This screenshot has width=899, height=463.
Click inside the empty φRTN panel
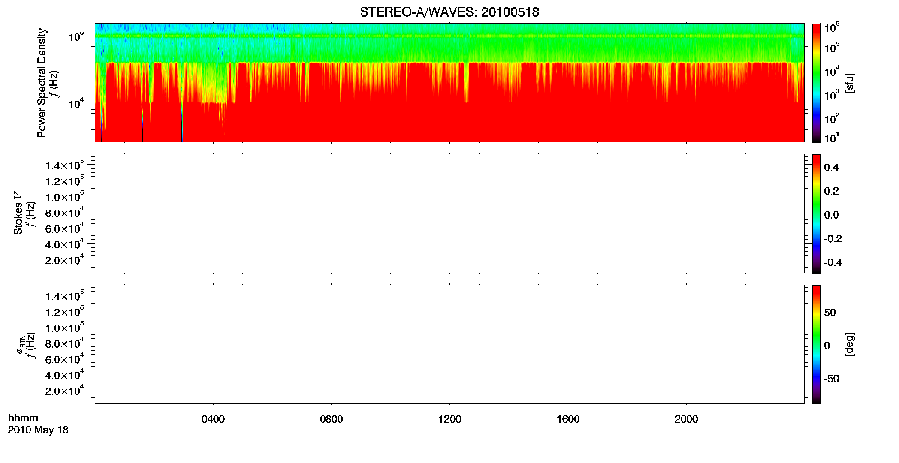click(x=449, y=344)
